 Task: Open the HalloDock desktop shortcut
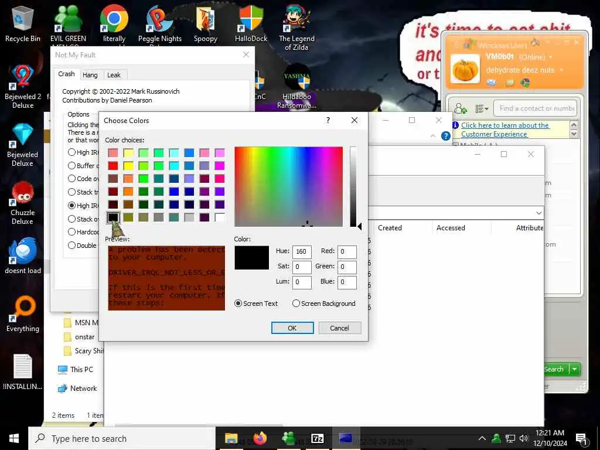[251, 23]
